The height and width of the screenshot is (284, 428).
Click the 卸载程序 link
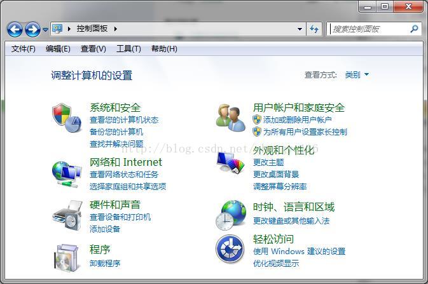click(105, 263)
